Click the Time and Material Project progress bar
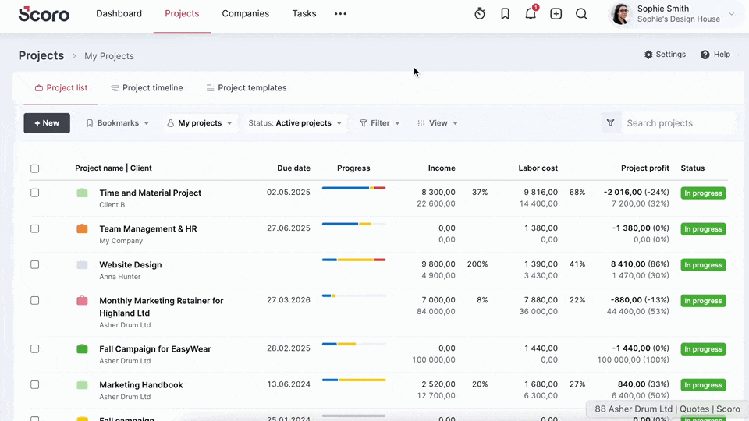The height and width of the screenshot is (421, 749). [353, 188]
